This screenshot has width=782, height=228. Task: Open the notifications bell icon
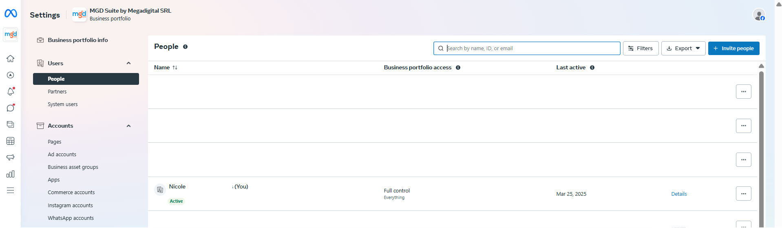11,92
